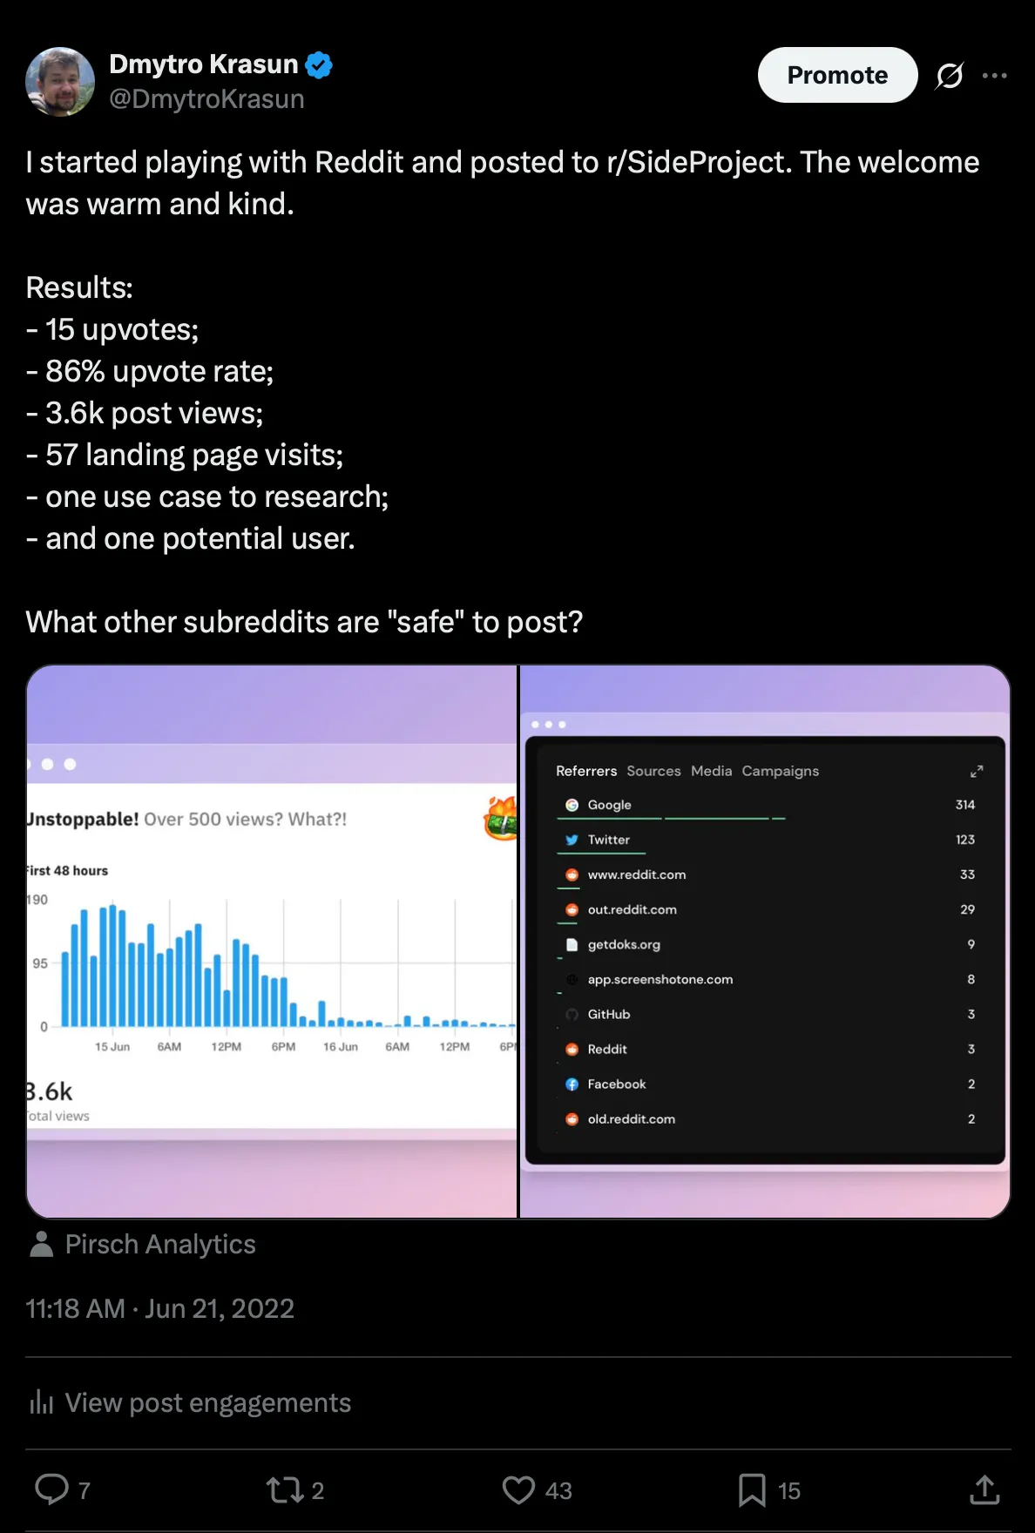
Task: Click the blue verified badge
Action: point(319,65)
